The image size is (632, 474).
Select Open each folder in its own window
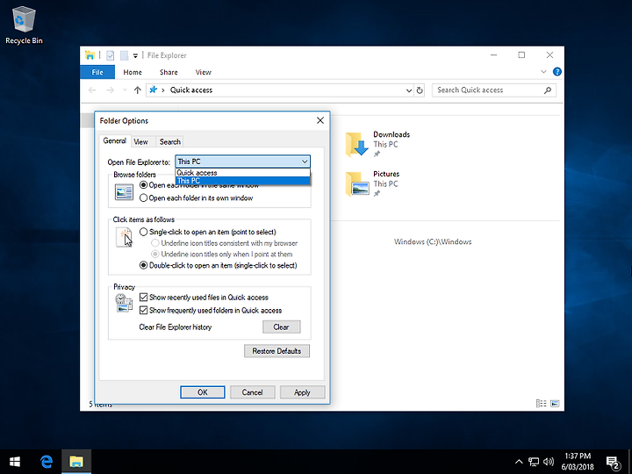(x=197, y=197)
